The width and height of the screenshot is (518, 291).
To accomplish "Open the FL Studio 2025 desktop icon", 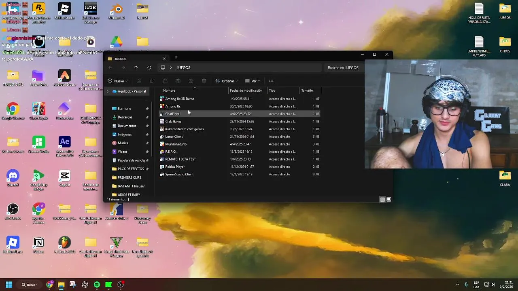I will coord(64,245).
